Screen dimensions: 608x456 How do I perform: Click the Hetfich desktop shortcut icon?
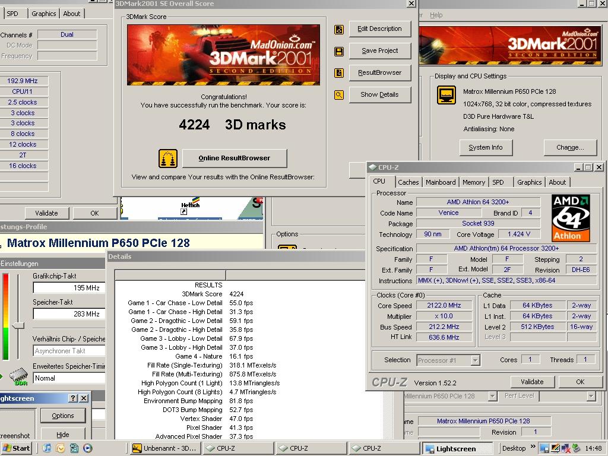coord(191,205)
